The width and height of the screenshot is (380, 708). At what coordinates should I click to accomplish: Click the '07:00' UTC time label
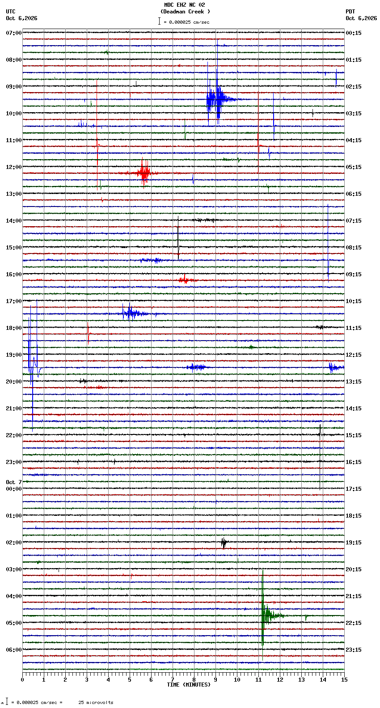tap(14, 33)
